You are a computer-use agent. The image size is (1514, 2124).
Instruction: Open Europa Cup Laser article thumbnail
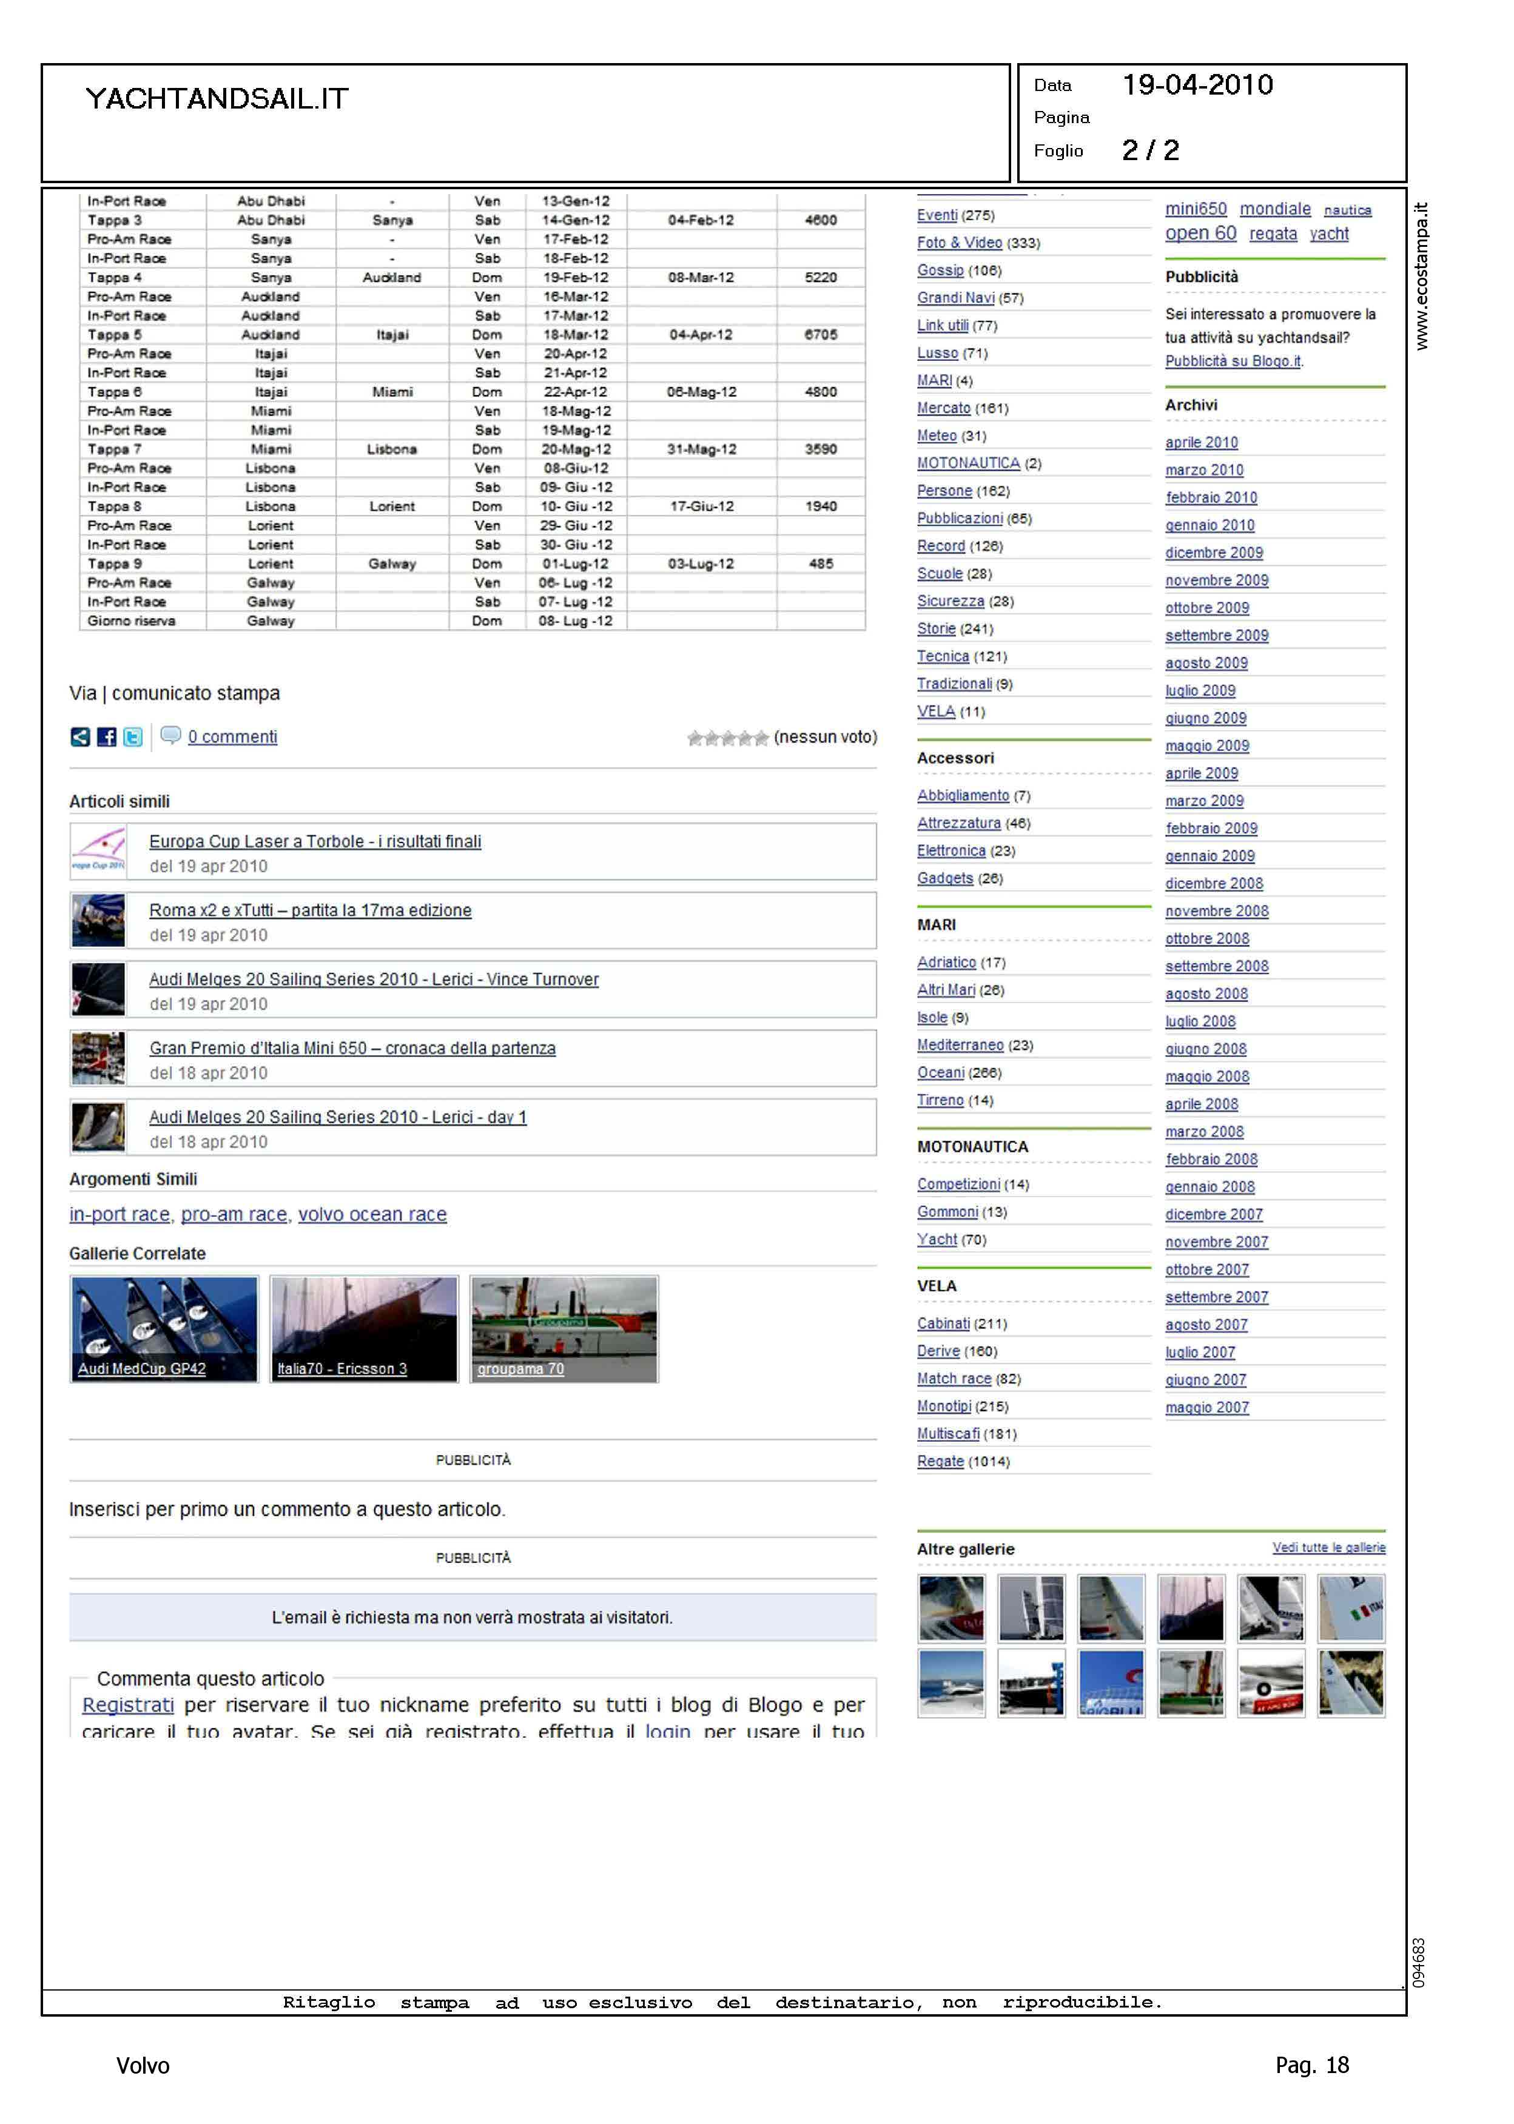click(98, 851)
